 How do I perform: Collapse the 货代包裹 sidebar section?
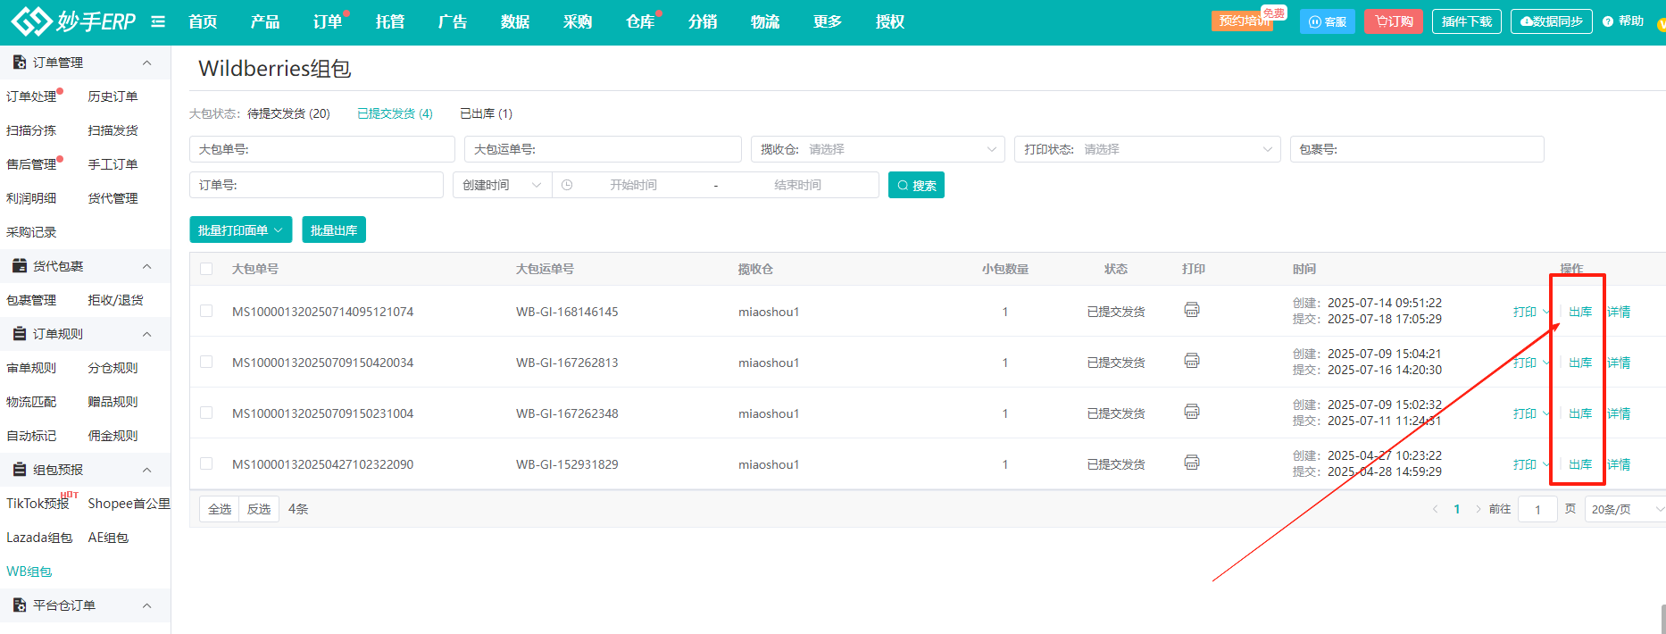point(147,266)
